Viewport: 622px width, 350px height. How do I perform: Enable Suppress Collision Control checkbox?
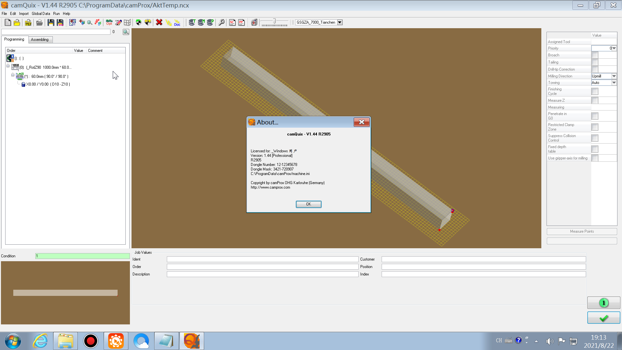[595, 138]
